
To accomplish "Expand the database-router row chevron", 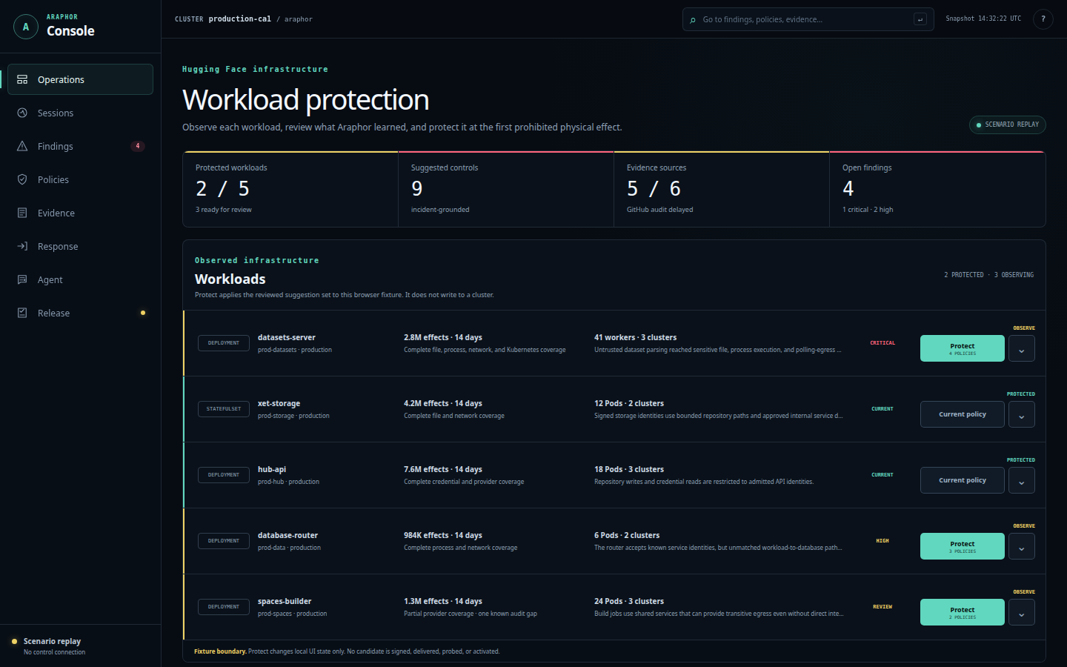I will pyautogui.click(x=1021, y=547).
